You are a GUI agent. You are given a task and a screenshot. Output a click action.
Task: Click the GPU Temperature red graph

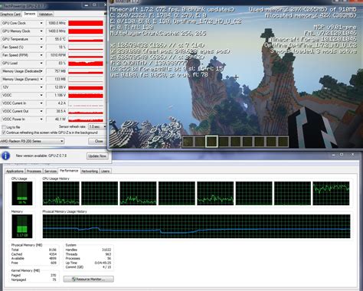(x=86, y=39)
